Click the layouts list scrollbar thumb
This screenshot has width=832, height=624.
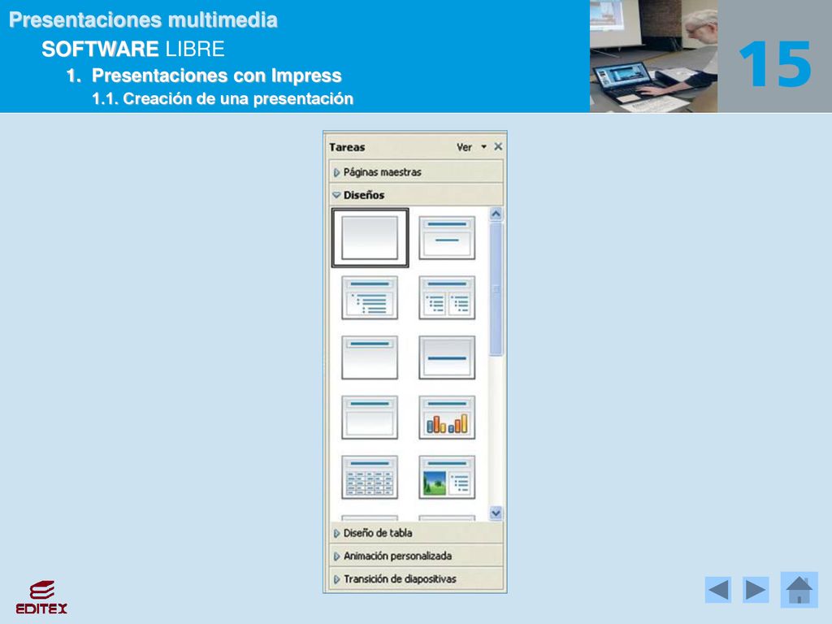(496, 289)
